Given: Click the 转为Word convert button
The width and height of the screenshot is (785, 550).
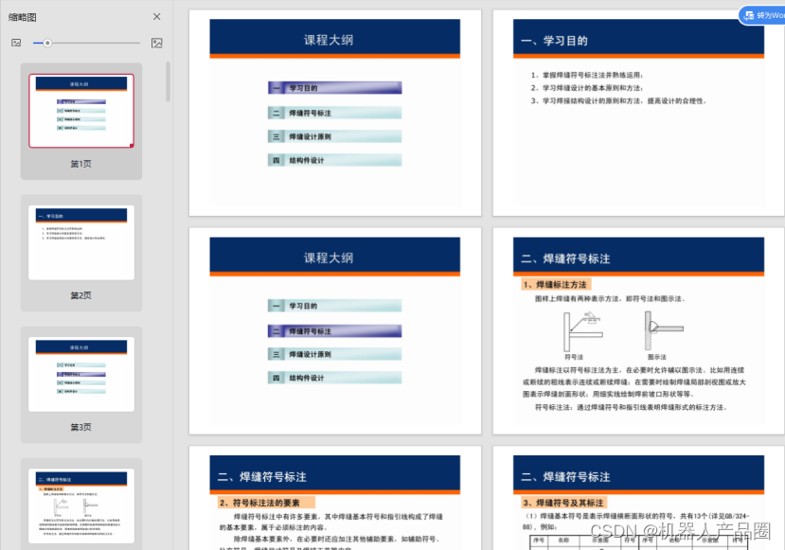Looking at the screenshot, I should coord(762,15).
